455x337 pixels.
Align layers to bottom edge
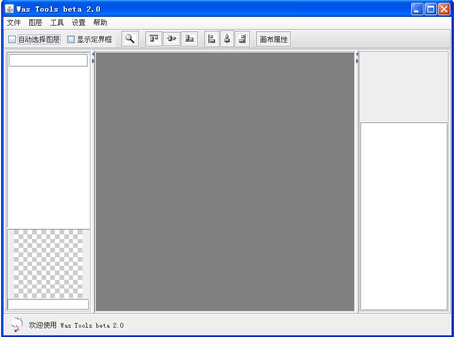coord(189,39)
